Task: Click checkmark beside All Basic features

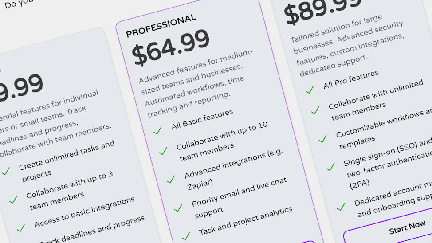Action: point(157,130)
